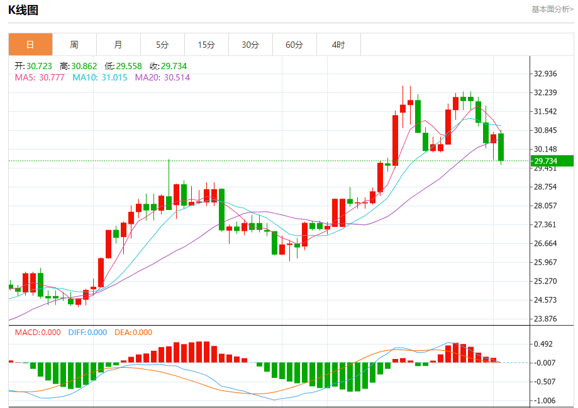578x408 pixels.
Task: Click the 0.492 MACD axis label
Action: 543,344
